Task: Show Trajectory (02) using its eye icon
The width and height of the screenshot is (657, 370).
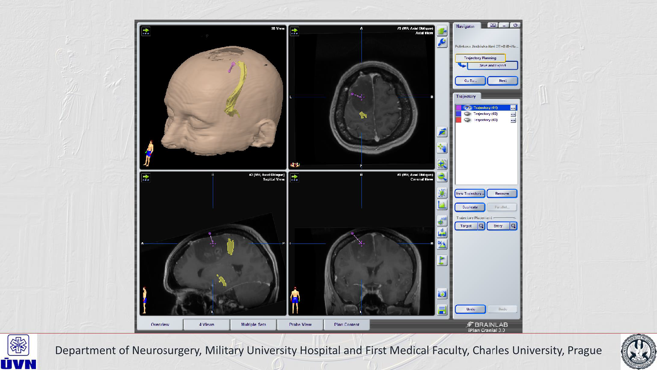Action: [468, 114]
